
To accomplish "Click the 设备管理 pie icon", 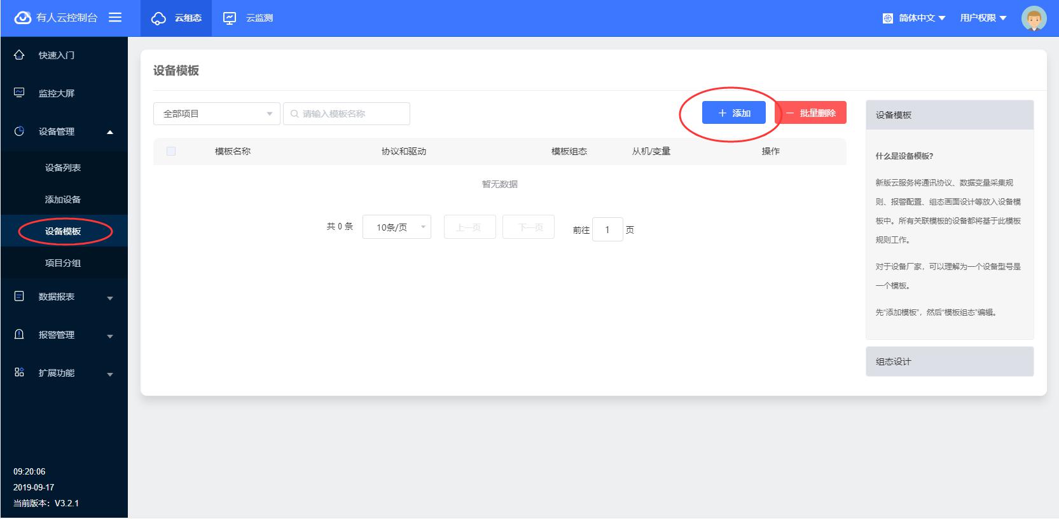I will 19,131.
